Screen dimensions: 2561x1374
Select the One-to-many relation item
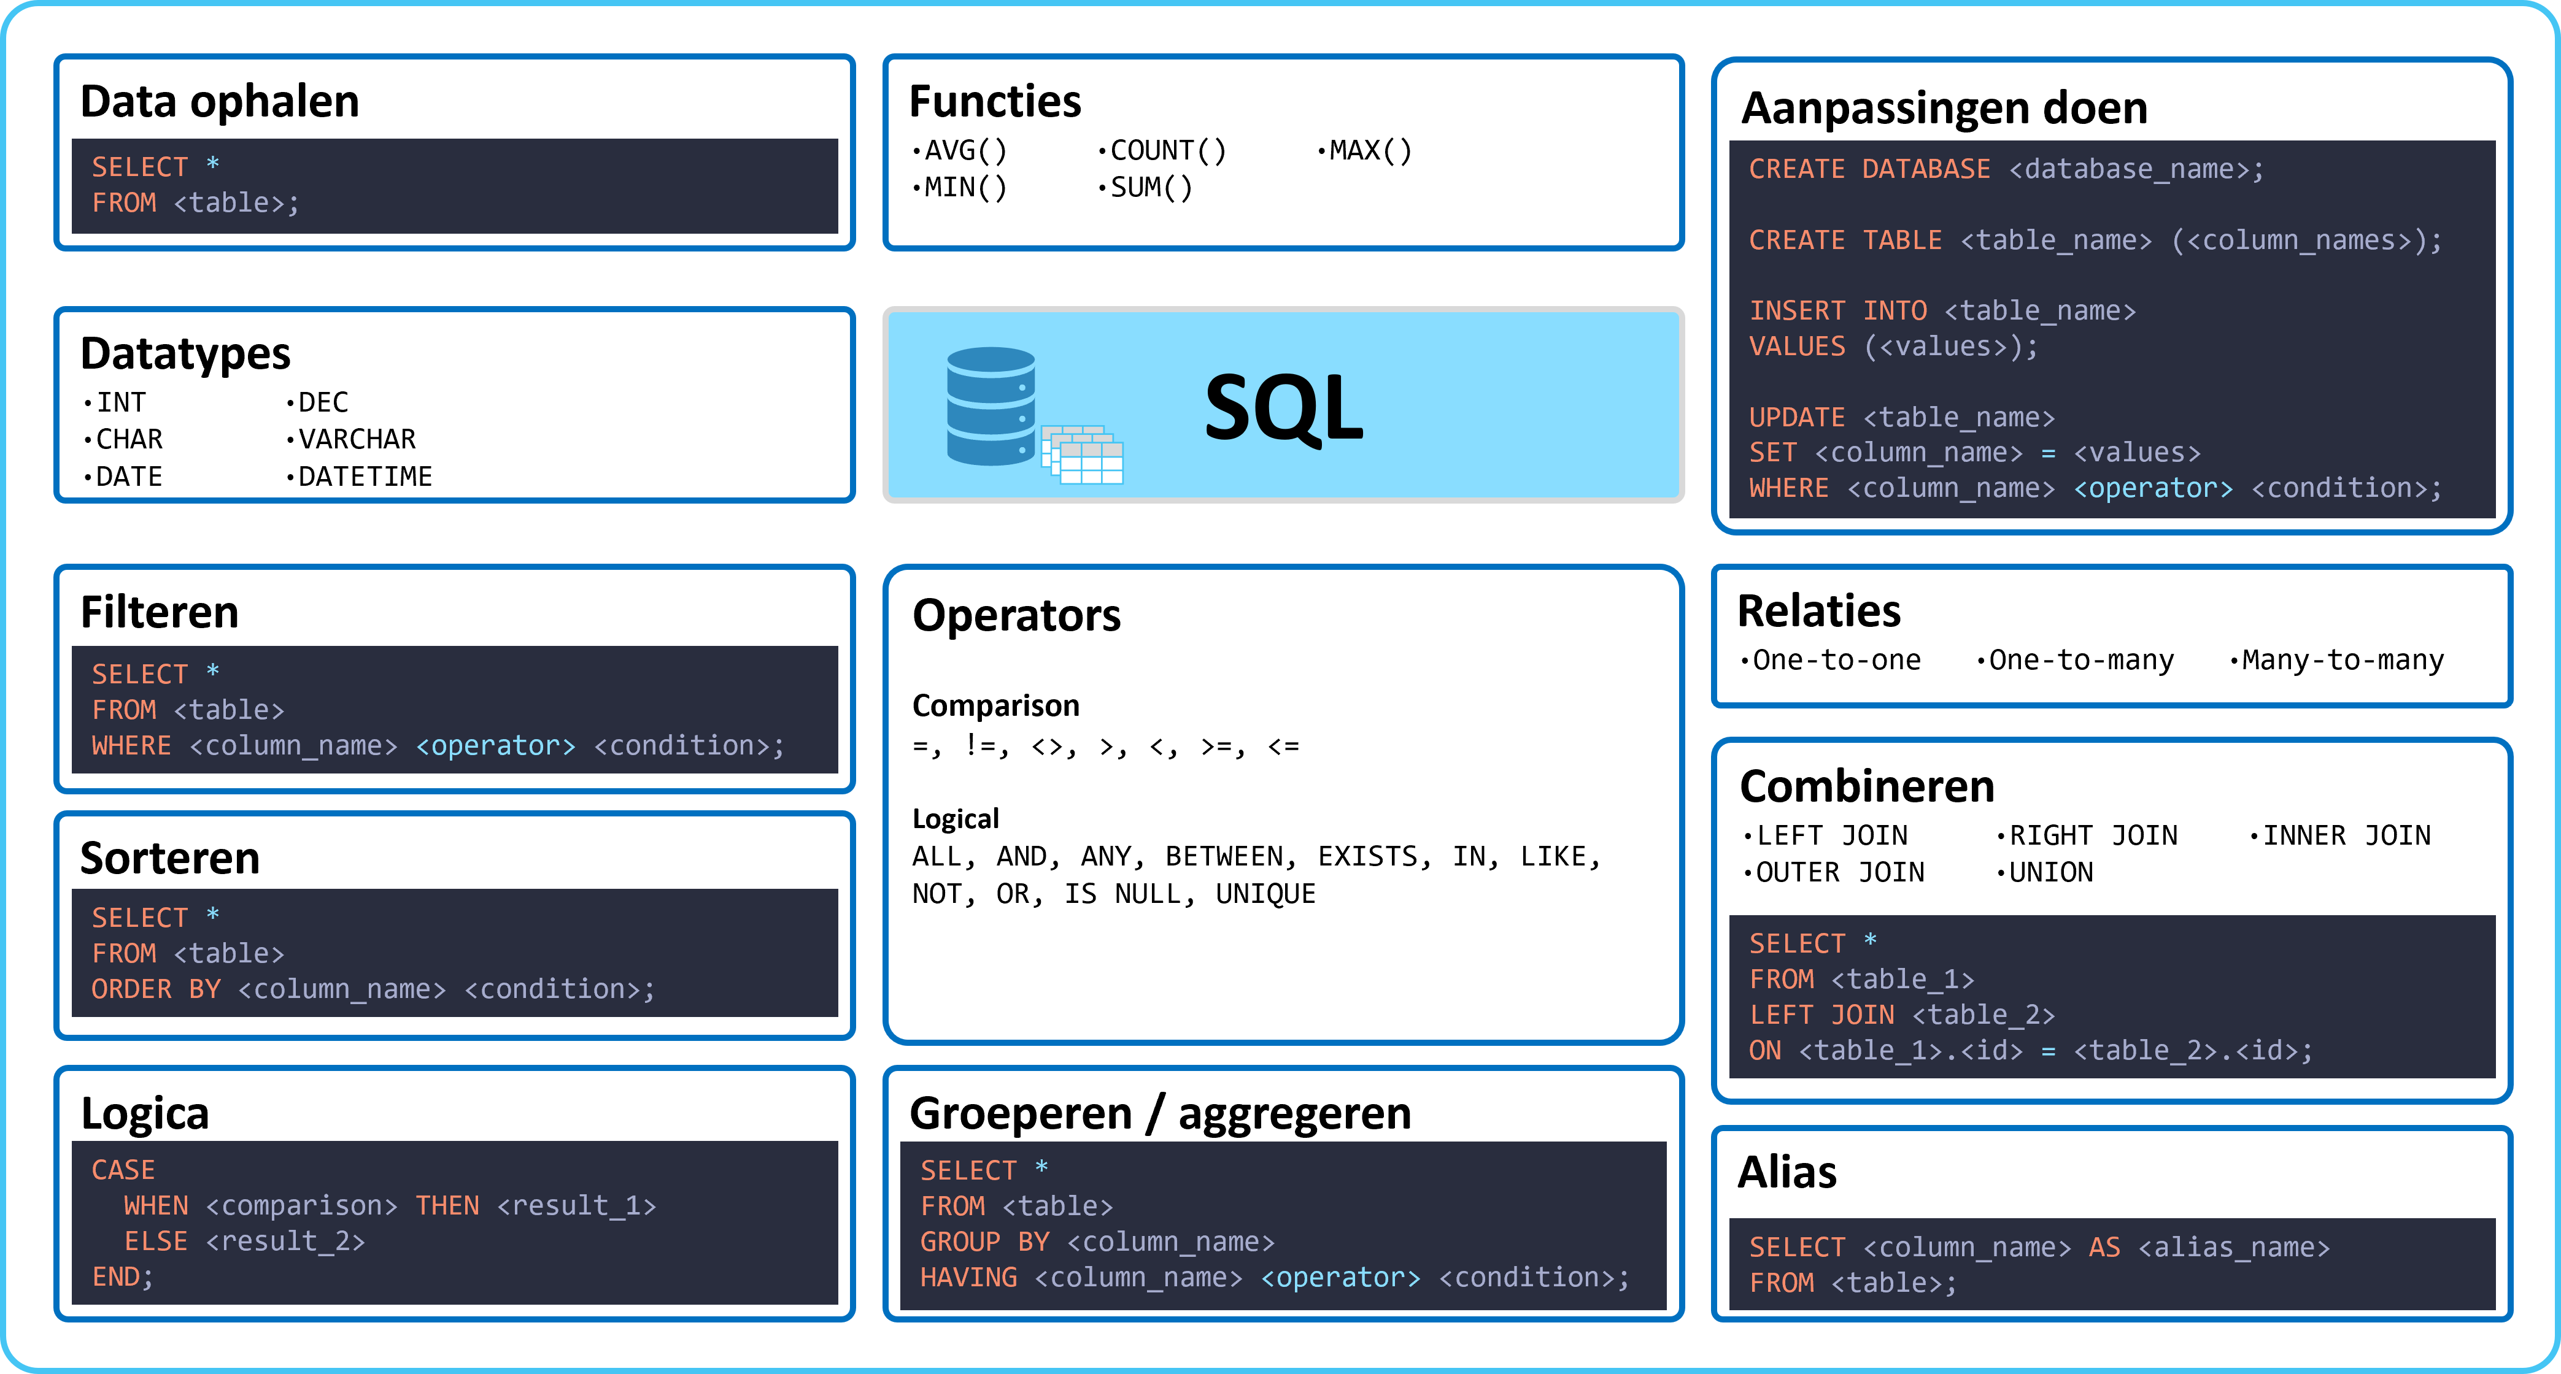(2075, 659)
